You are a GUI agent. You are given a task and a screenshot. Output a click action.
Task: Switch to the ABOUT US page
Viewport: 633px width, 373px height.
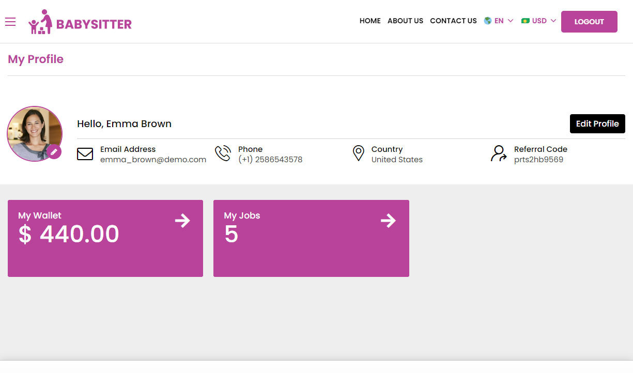(x=405, y=21)
